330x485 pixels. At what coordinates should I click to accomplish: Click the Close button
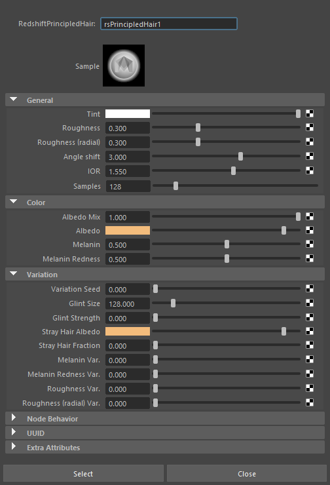coord(247,474)
